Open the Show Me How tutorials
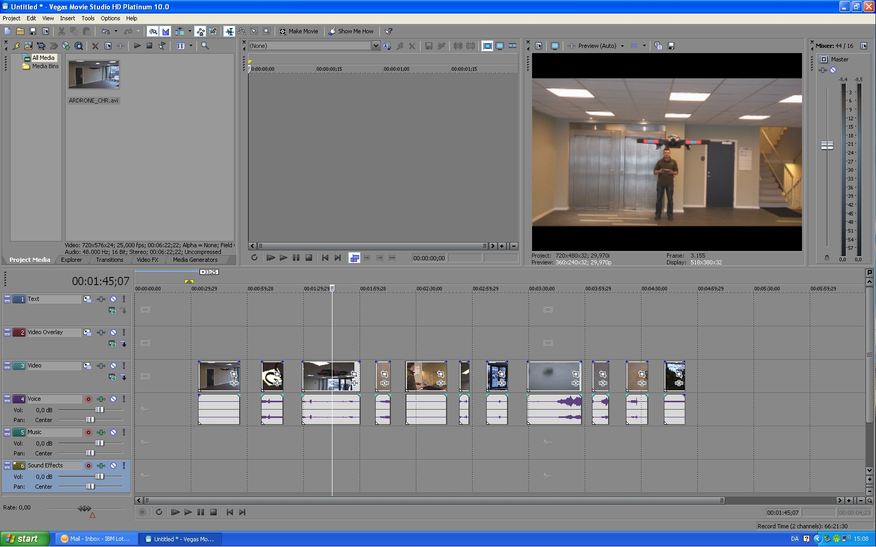 coord(351,31)
